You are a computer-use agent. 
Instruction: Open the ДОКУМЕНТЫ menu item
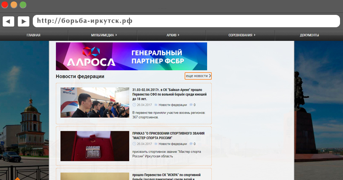pyautogui.click(x=309, y=35)
